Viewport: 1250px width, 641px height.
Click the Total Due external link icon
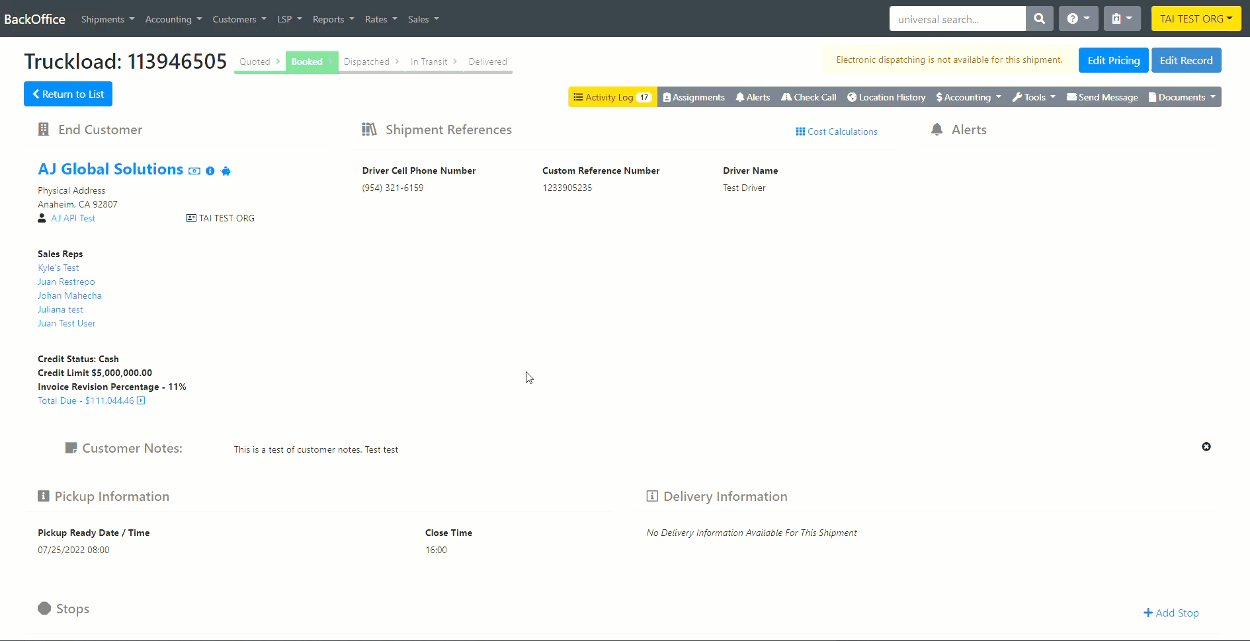click(x=141, y=400)
